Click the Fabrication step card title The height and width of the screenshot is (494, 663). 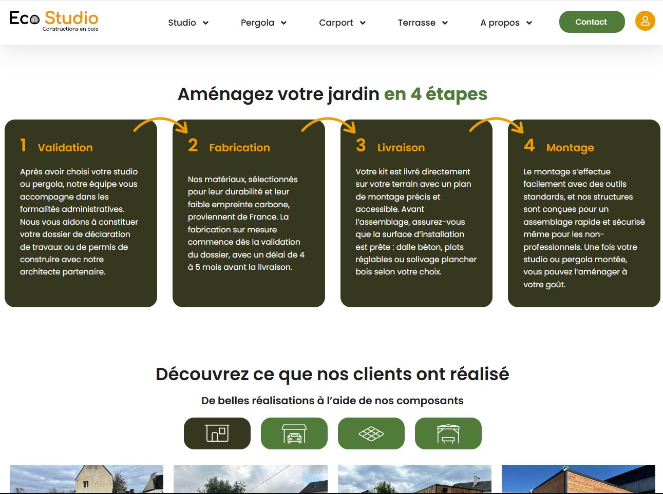click(239, 148)
